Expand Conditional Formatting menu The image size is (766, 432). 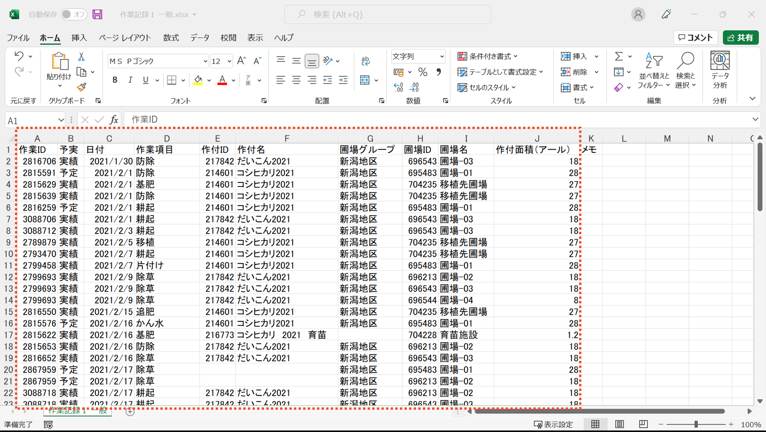[488, 56]
